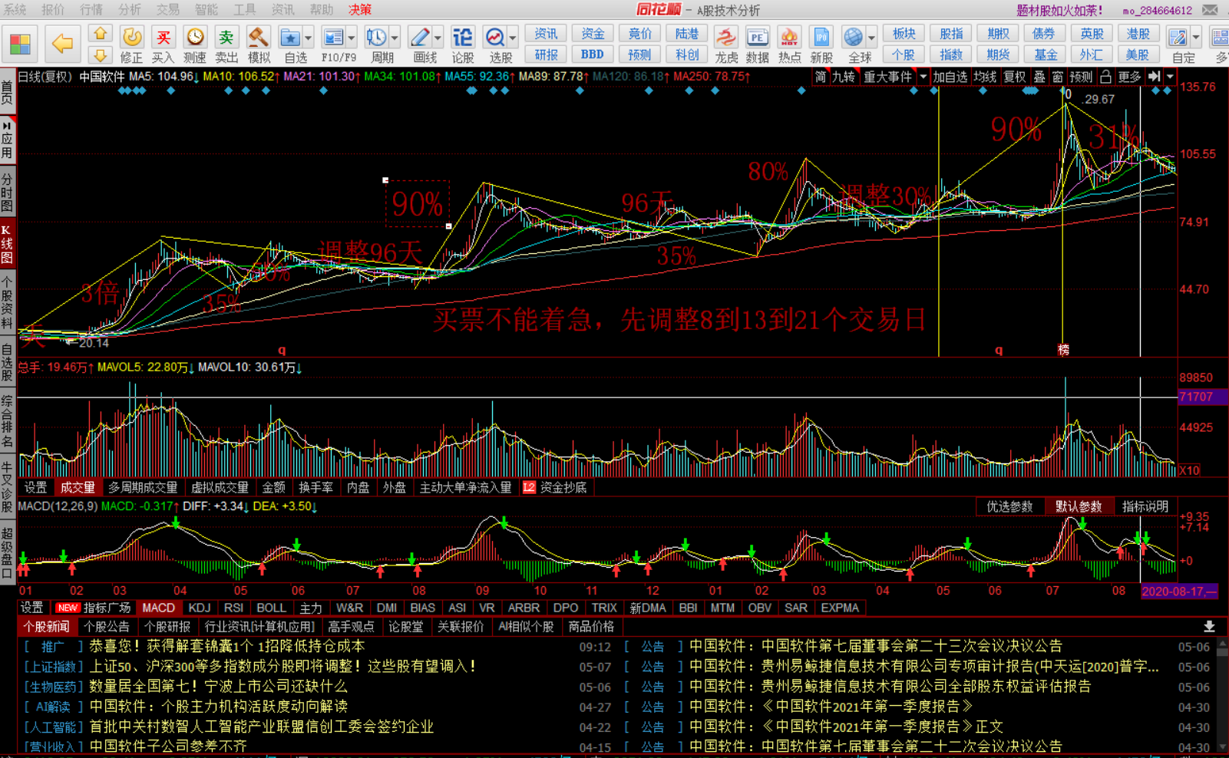1229x758 pixels.
Task: Open the 全球 globe icon
Action: (x=854, y=45)
